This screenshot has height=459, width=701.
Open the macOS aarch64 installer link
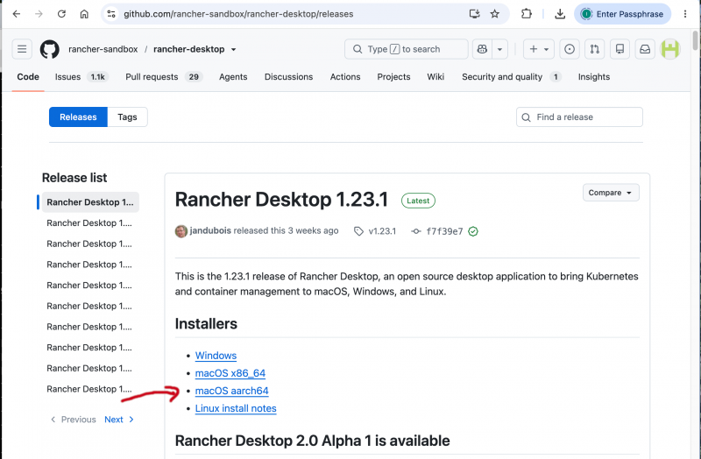click(x=231, y=391)
